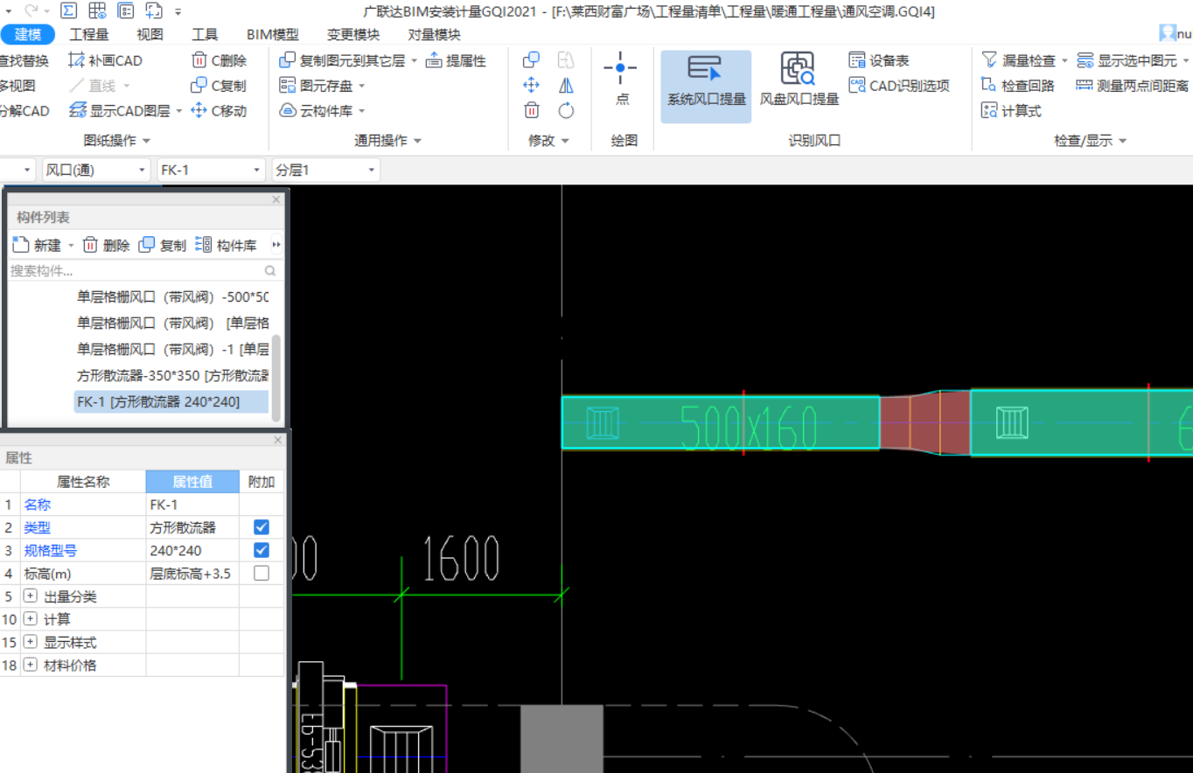This screenshot has height=773, width=1193.
Task: Click the delete trash icon in 修改 group
Action: tap(531, 110)
